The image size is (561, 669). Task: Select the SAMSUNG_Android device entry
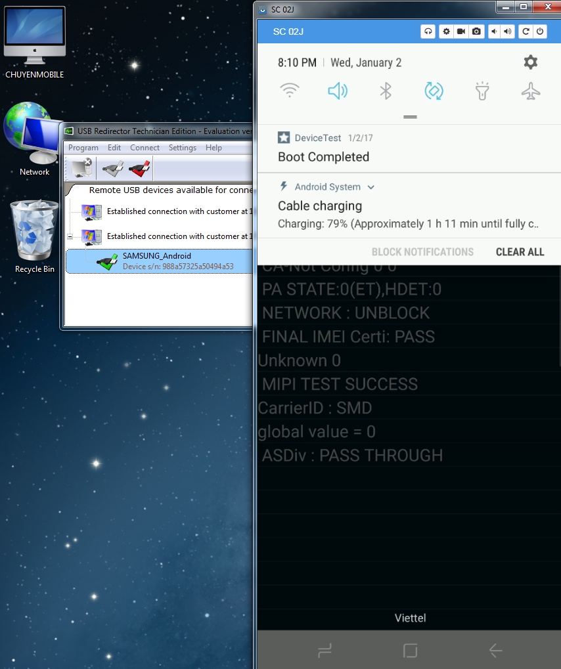pyautogui.click(x=160, y=261)
